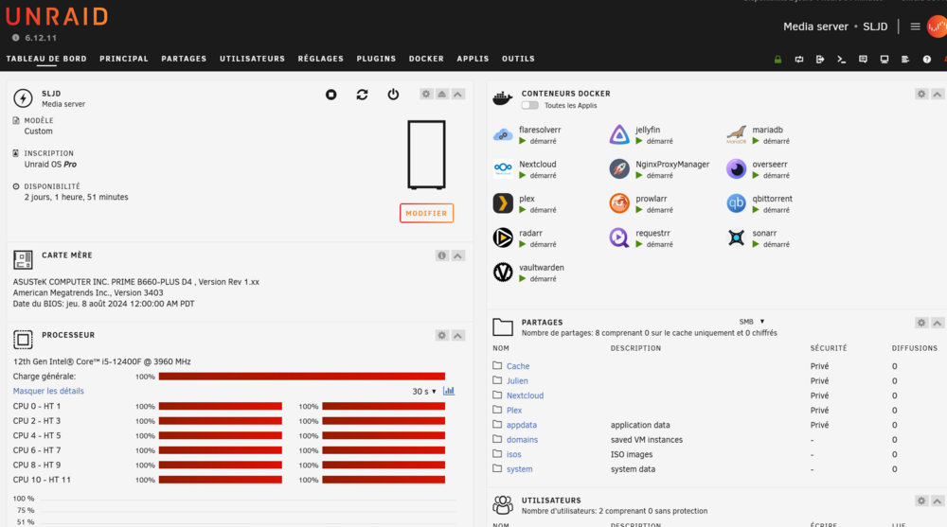Reboot the server via the refresh icon

point(362,95)
